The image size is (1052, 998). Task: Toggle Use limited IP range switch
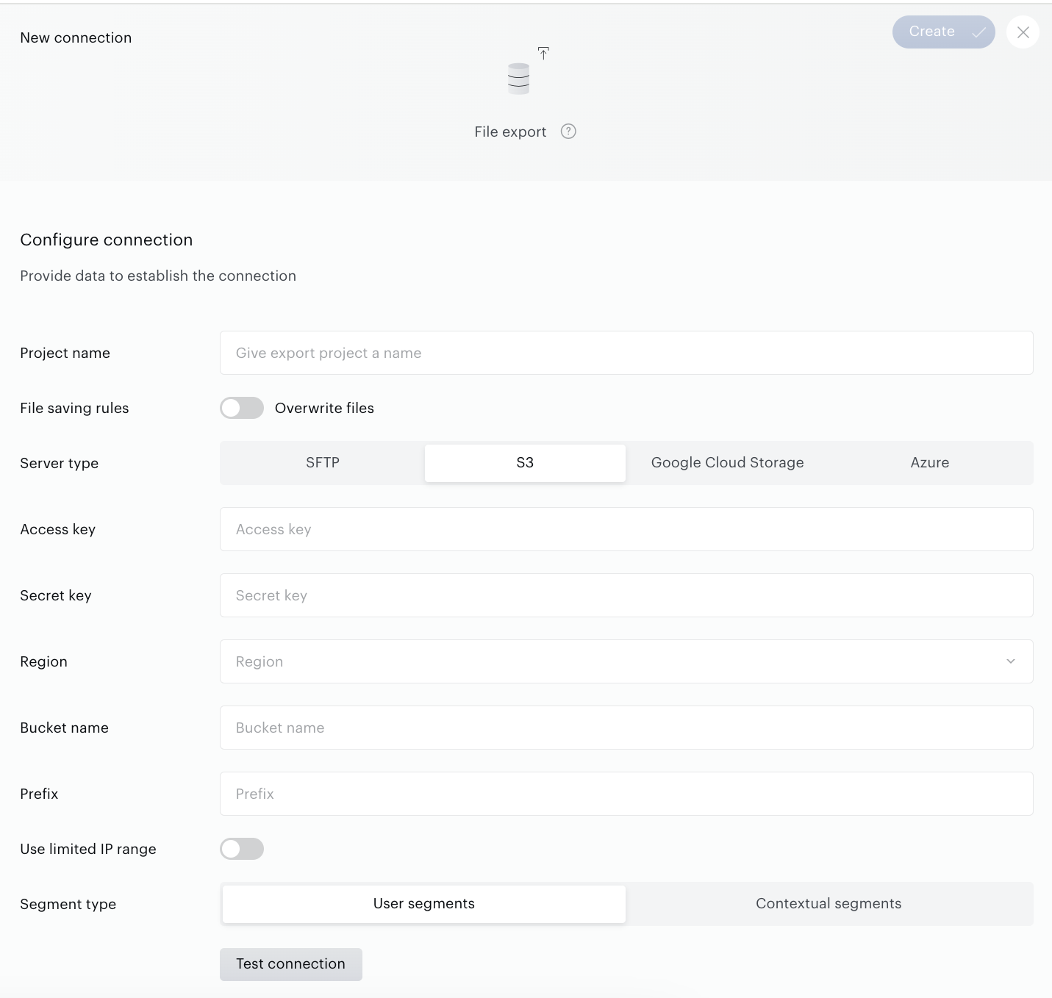[242, 849]
